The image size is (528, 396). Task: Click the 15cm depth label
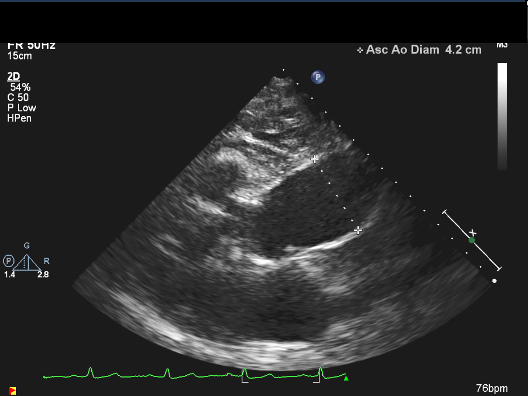tap(20, 56)
